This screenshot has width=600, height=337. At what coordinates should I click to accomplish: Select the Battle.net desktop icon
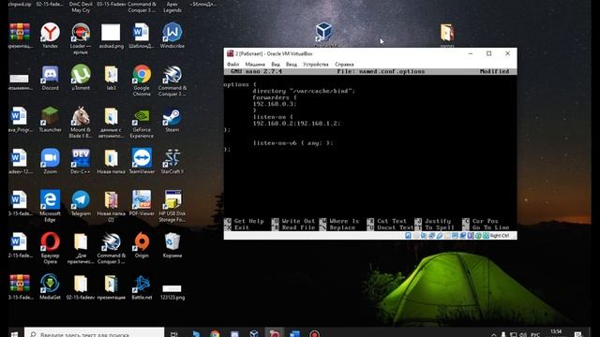pyautogui.click(x=142, y=286)
